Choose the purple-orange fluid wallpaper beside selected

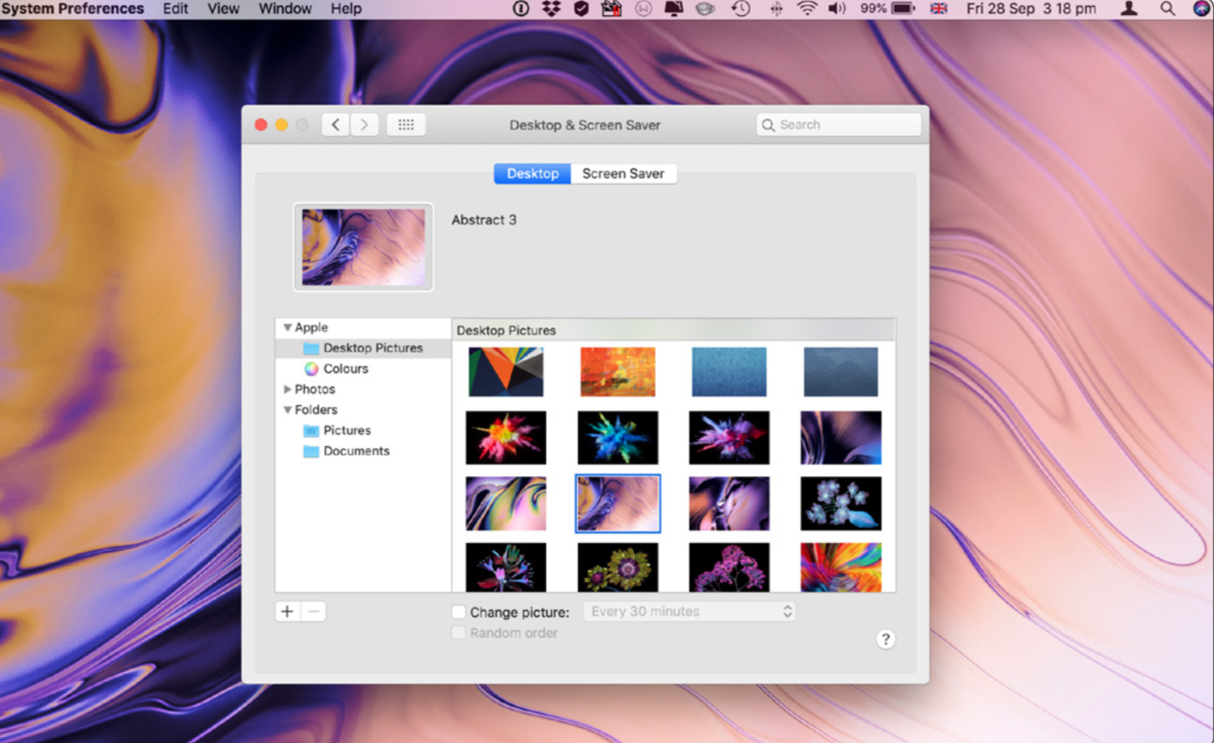click(x=729, y=504)
